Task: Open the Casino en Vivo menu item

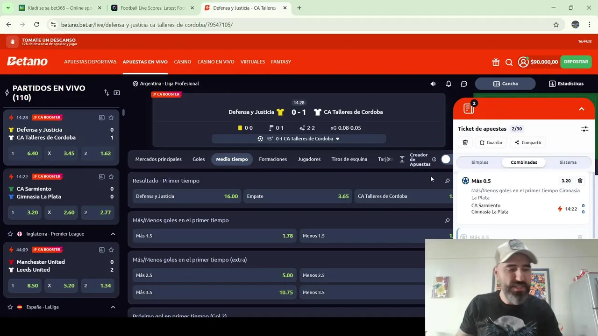Action: click(x=216, y=62)
